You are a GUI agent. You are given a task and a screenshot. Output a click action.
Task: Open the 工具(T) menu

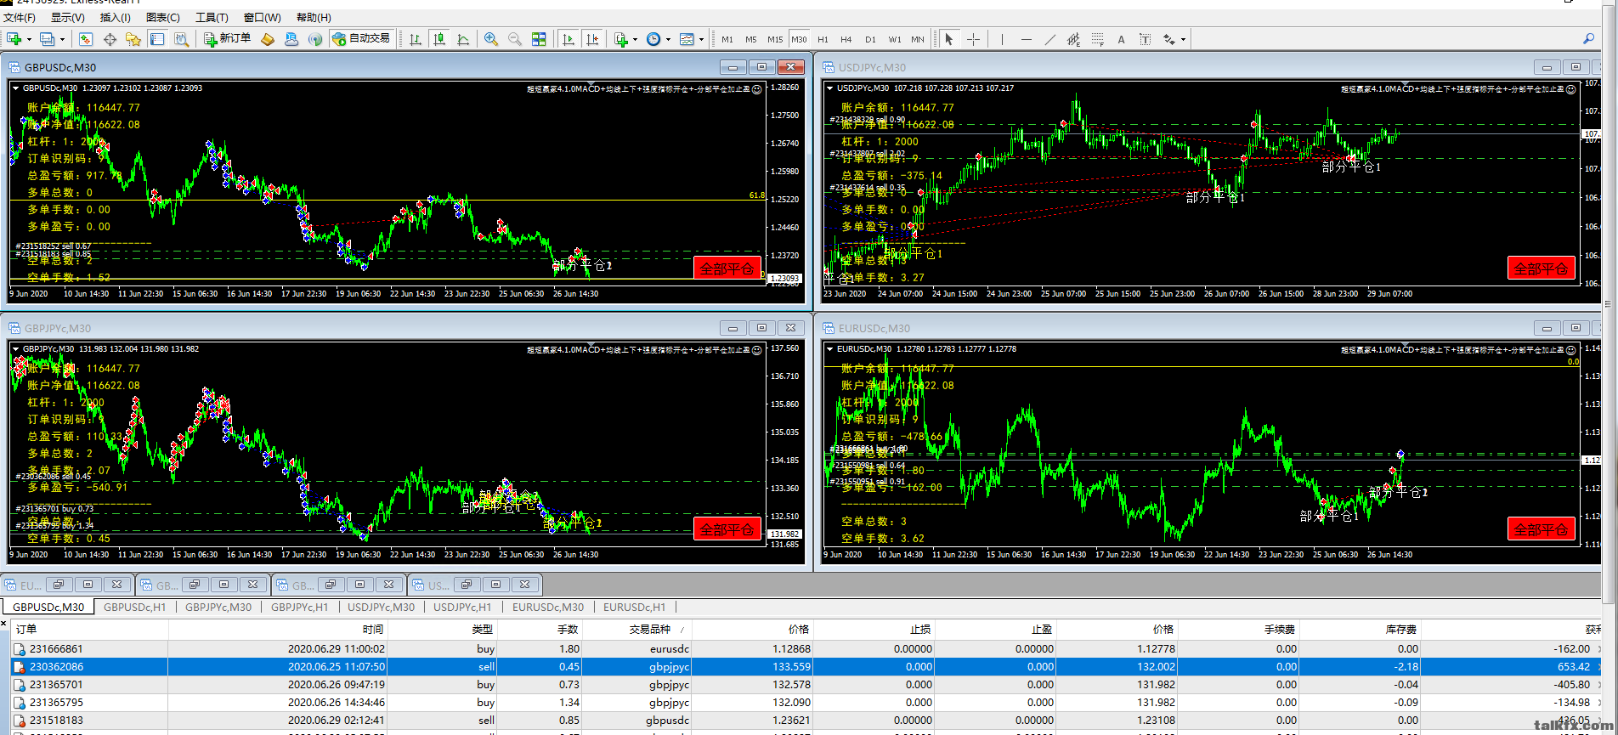coord(212,17)
